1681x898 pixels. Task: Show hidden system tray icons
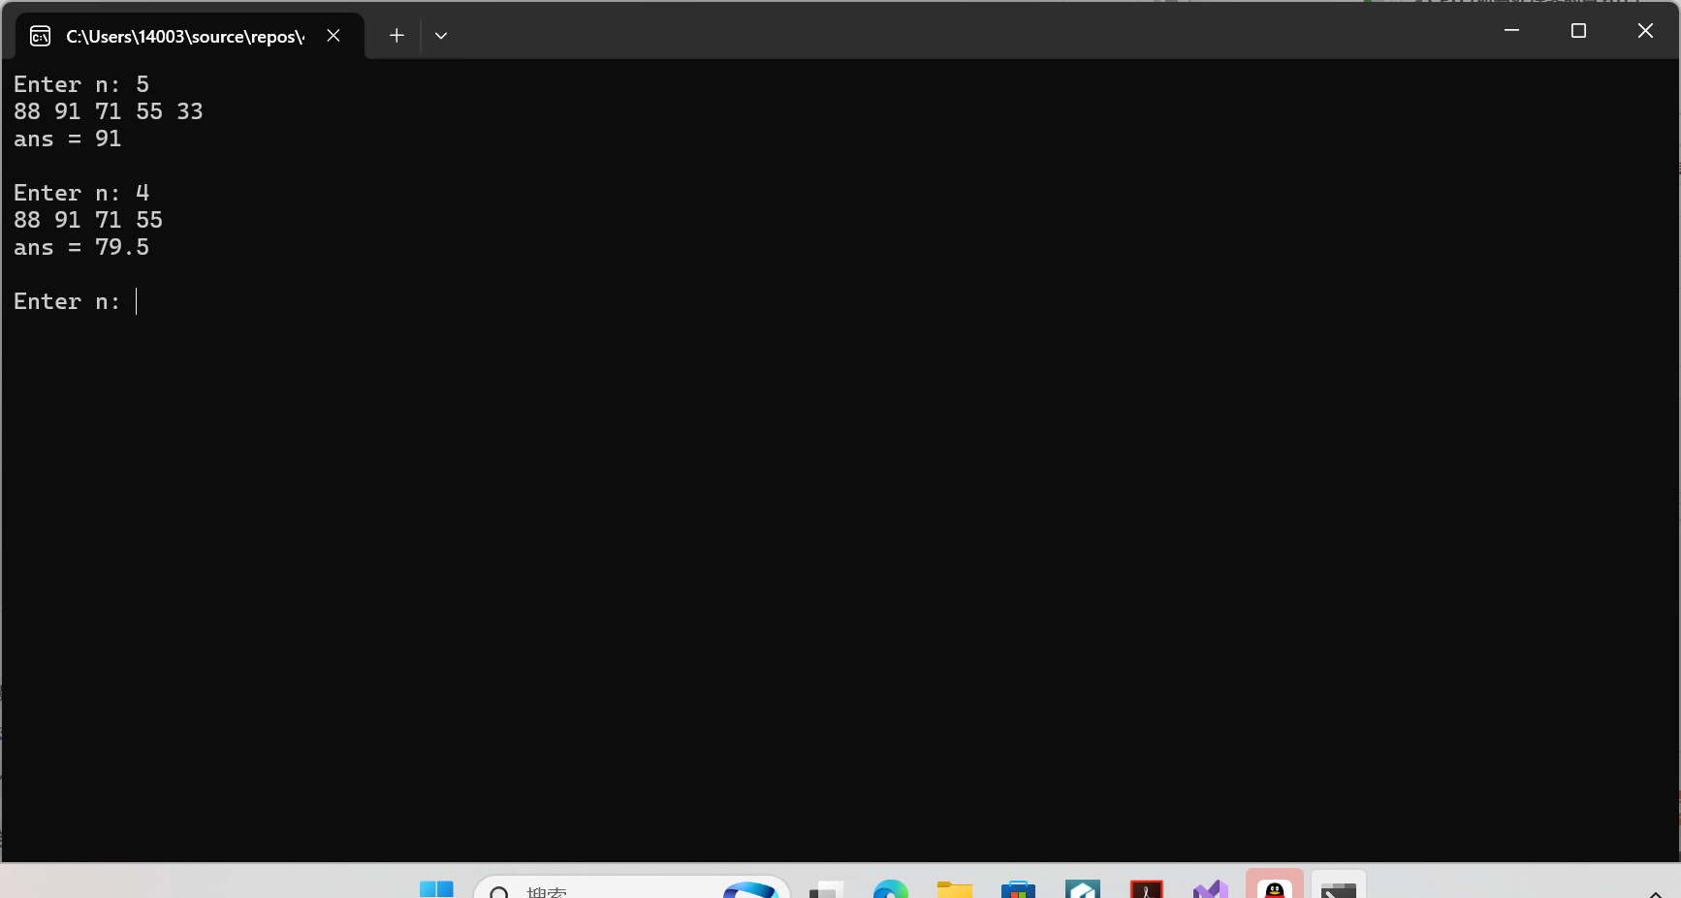tap(1656, 892)
